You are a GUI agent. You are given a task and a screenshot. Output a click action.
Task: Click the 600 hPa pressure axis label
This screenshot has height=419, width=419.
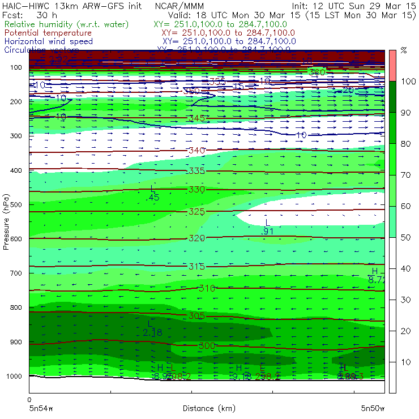[x=16, y=239]
